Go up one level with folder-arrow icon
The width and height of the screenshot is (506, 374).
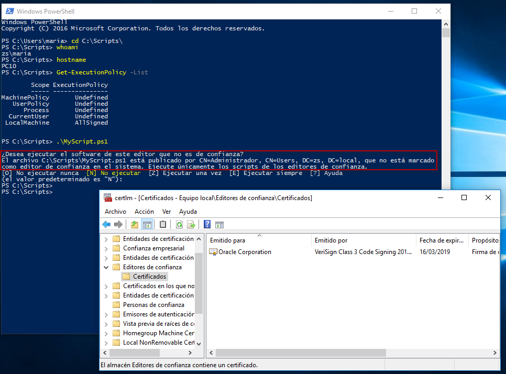[135, 224]
